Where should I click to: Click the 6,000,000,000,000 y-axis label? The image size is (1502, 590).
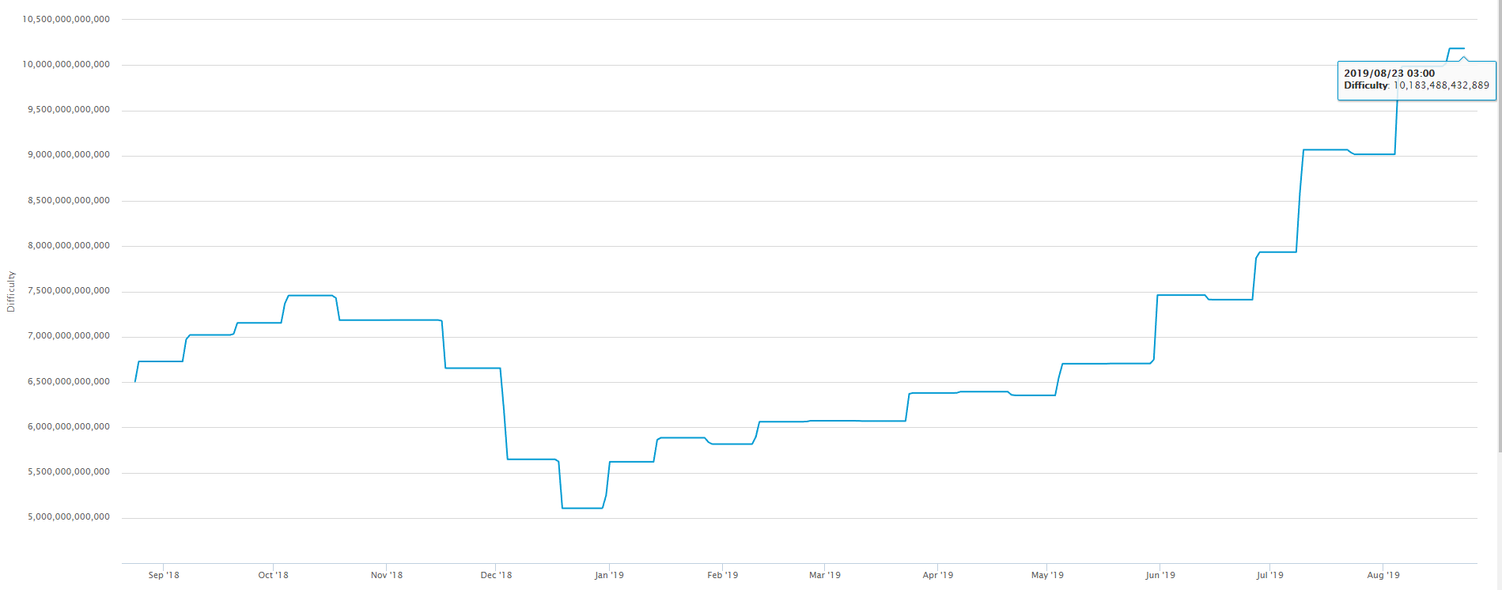coord(68,426)
